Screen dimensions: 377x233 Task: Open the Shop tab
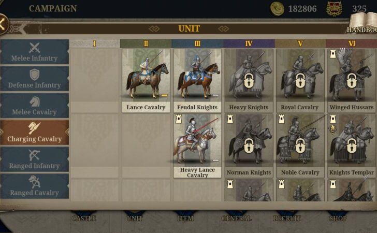click(338, 218)
